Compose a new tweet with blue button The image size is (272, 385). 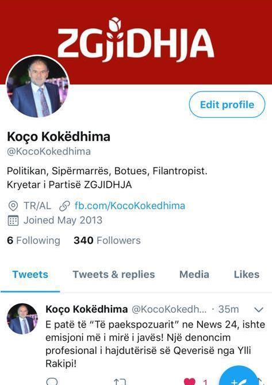click(239, 376)
